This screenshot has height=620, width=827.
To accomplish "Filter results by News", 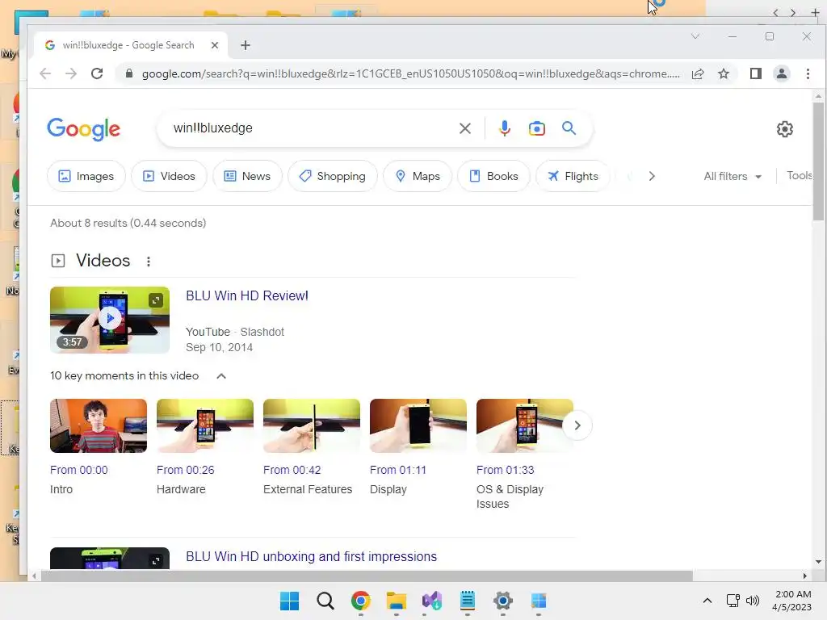I will pos(247,176).
